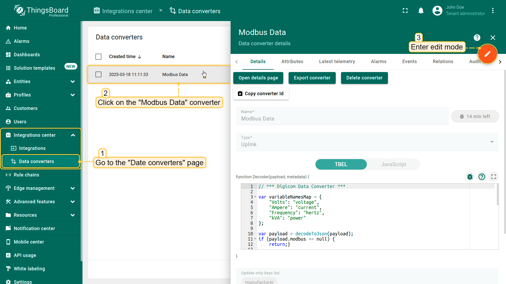Open the top-right three-dot menu

point(493,11)
